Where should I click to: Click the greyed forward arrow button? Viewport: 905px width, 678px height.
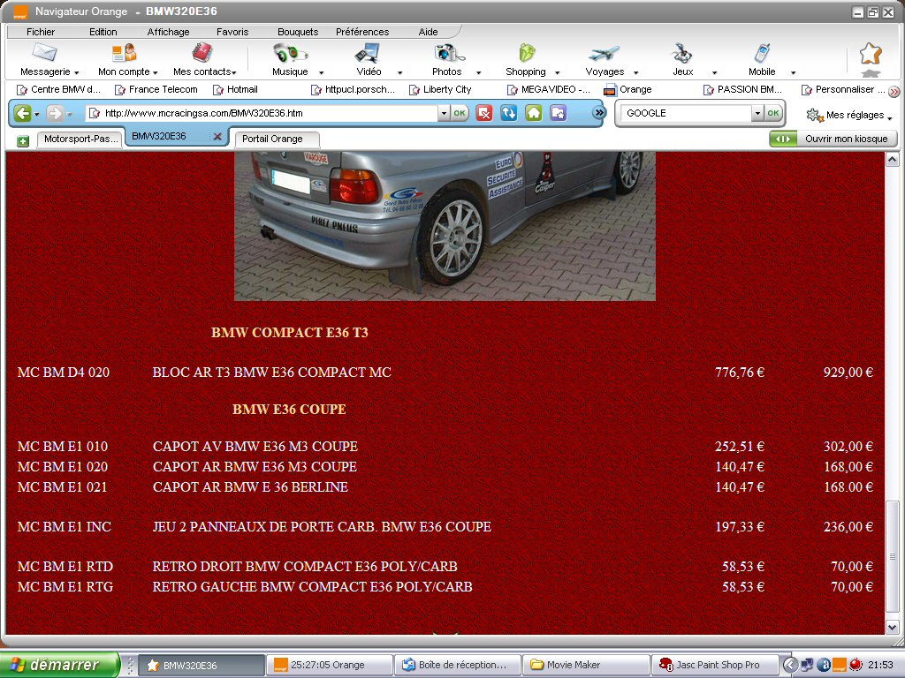pyautogui.click(x=55, y=113)
